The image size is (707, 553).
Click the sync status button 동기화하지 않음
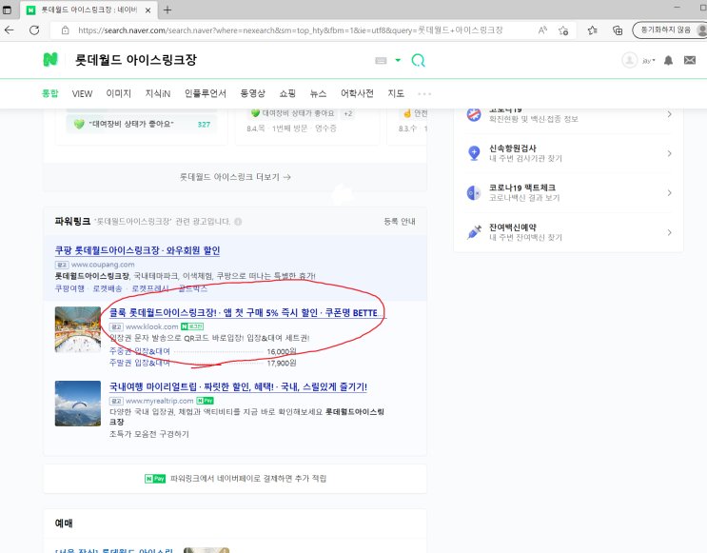tap(669, 30)
